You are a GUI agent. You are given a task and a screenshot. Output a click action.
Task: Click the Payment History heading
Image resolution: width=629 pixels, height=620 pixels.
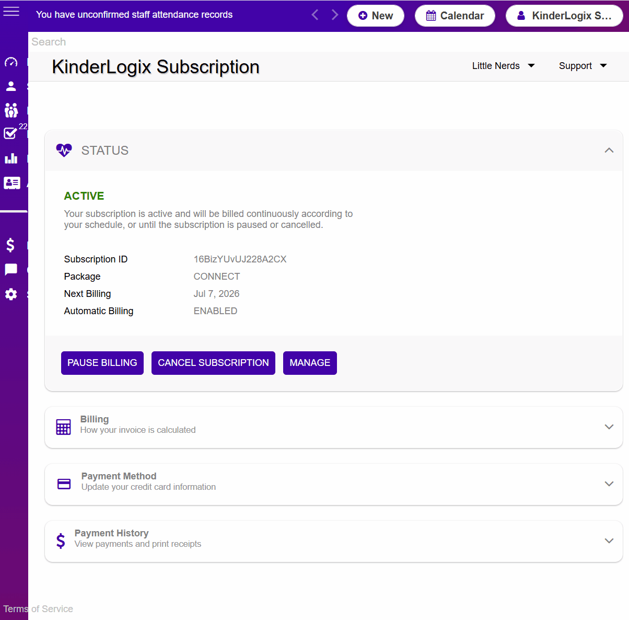coord(111,533)
